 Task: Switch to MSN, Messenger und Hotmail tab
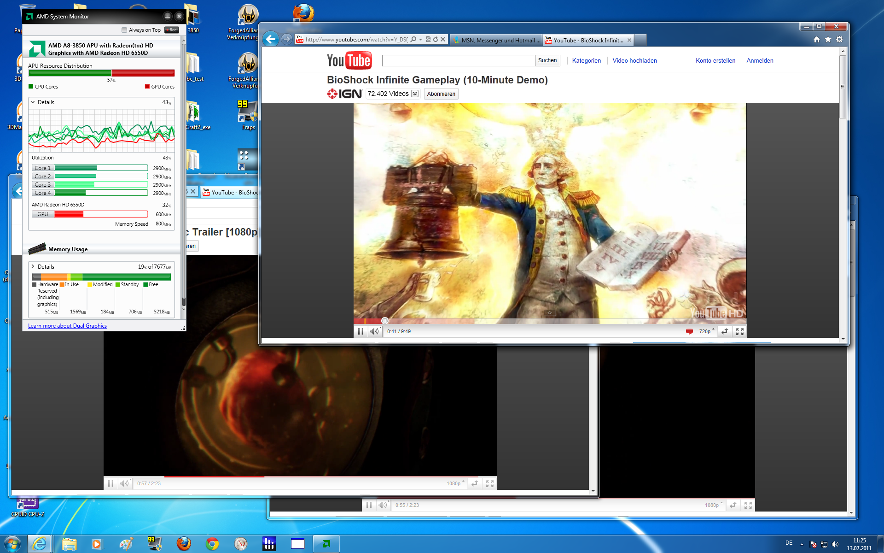496,41
